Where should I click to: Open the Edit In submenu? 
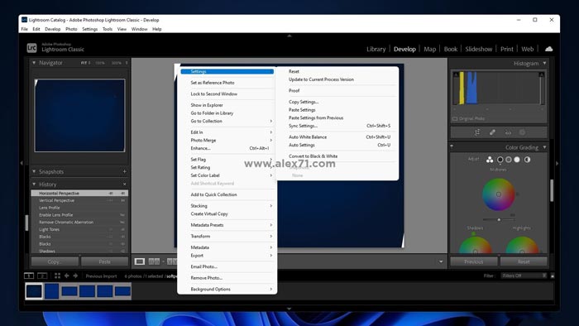[x=227, y=132]
